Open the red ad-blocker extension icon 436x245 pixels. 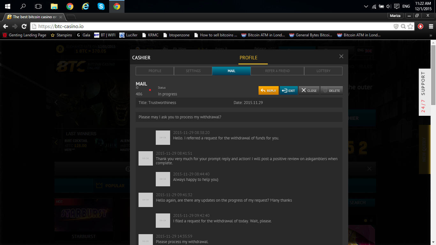click(x=420, y=26)
